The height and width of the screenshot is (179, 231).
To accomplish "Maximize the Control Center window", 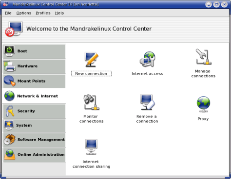I will pos(216,4).
